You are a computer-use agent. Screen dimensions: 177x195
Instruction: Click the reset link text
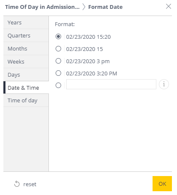point(30,184)
